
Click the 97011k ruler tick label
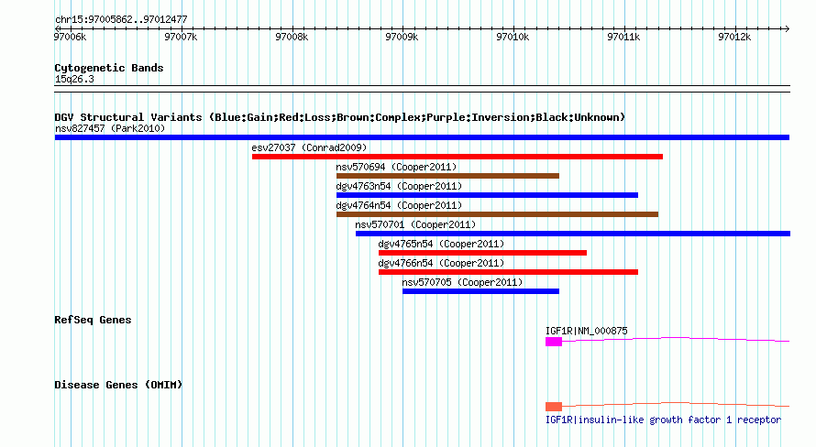click(x=623, y=37)
